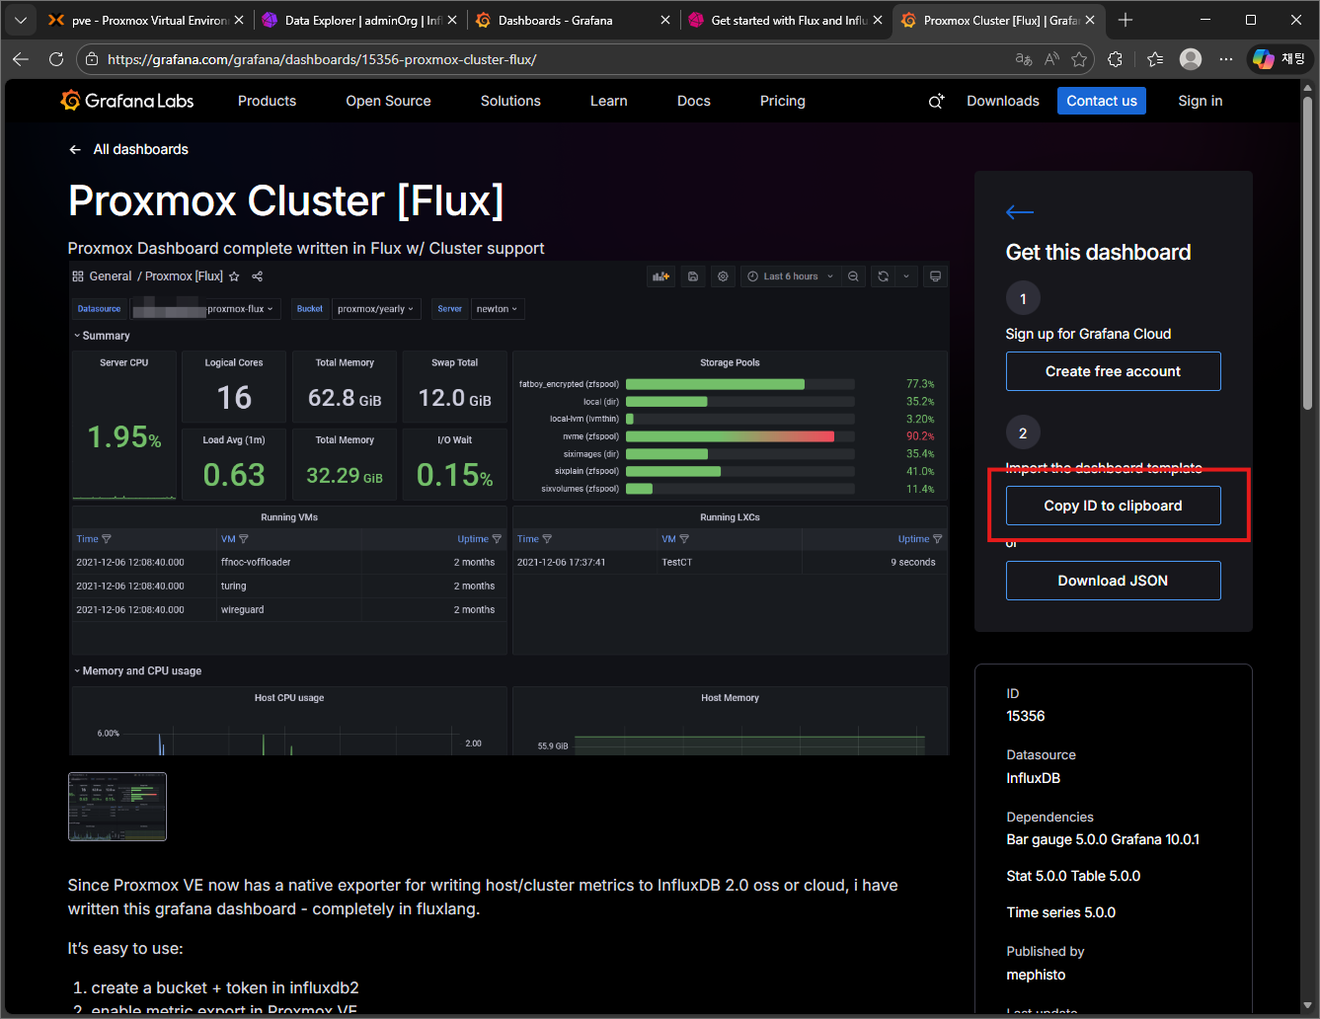Close the Proxmox Cluster [Flux] tab

[x=1090, y=20]
